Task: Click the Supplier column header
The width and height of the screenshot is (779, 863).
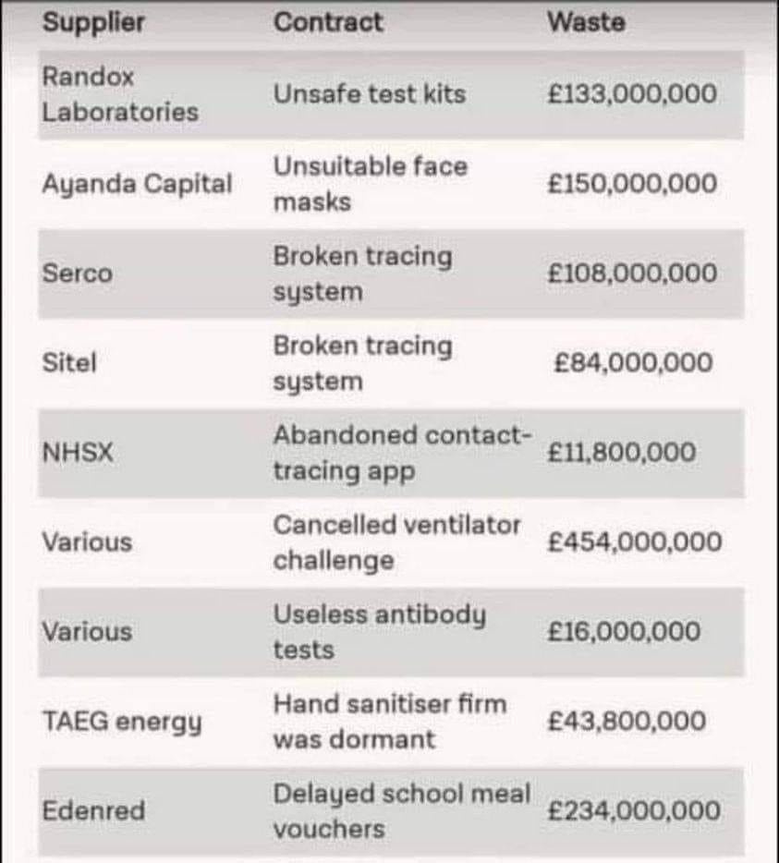Action: (93, 23)
